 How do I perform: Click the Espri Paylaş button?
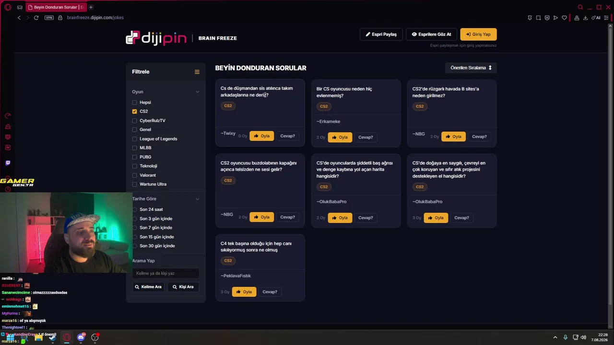(381, 34)
